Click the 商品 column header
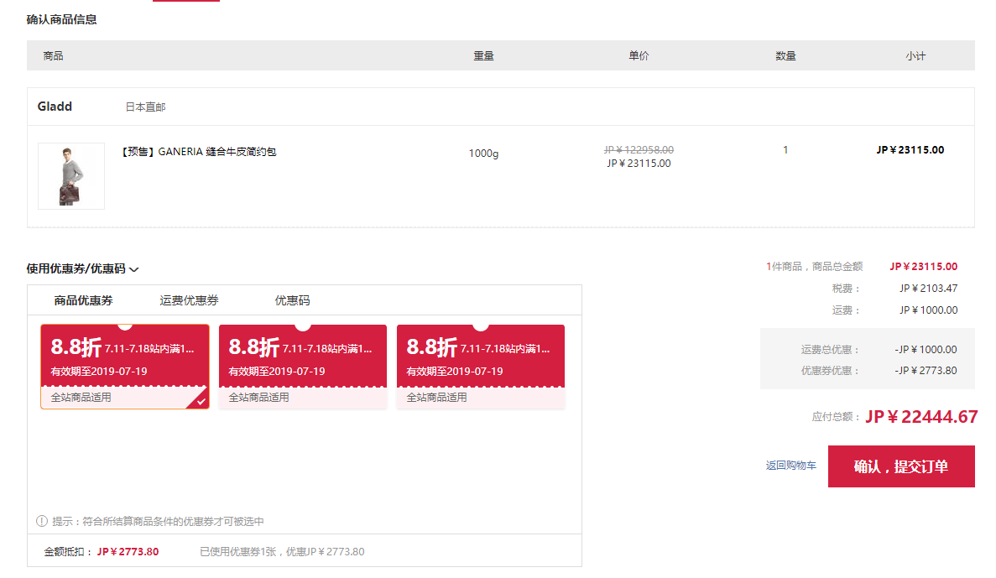Image resolution: width=996 pixels, height=578 pixels. (x=53, y=56)
